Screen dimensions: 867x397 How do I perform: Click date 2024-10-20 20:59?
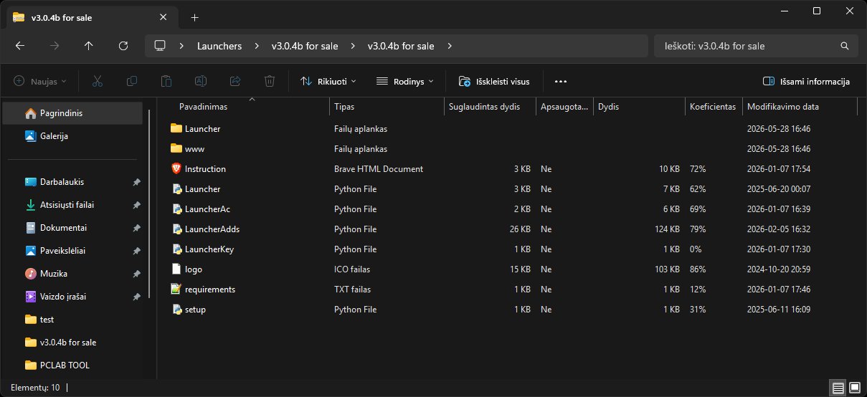point(779,269)
